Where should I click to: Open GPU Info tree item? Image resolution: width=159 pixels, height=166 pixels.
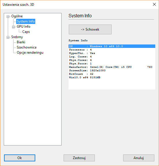[23, 27]
